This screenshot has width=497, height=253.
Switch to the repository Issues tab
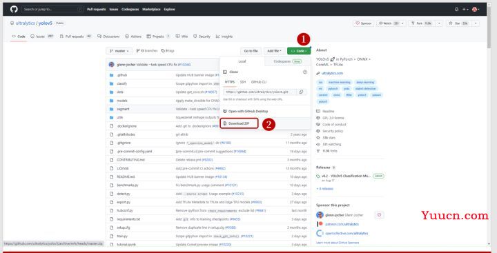42,37
